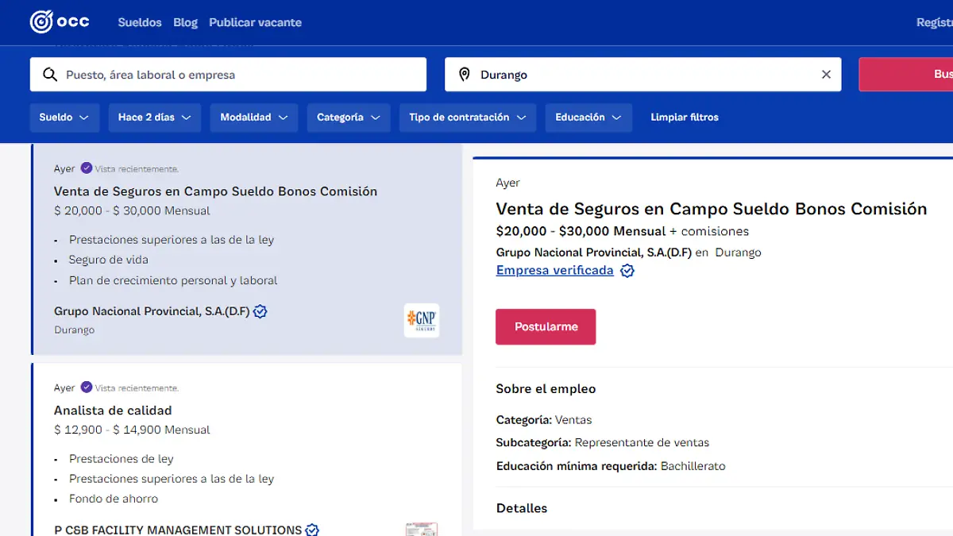Open the Analista de calidad job listing

(113, 411)
